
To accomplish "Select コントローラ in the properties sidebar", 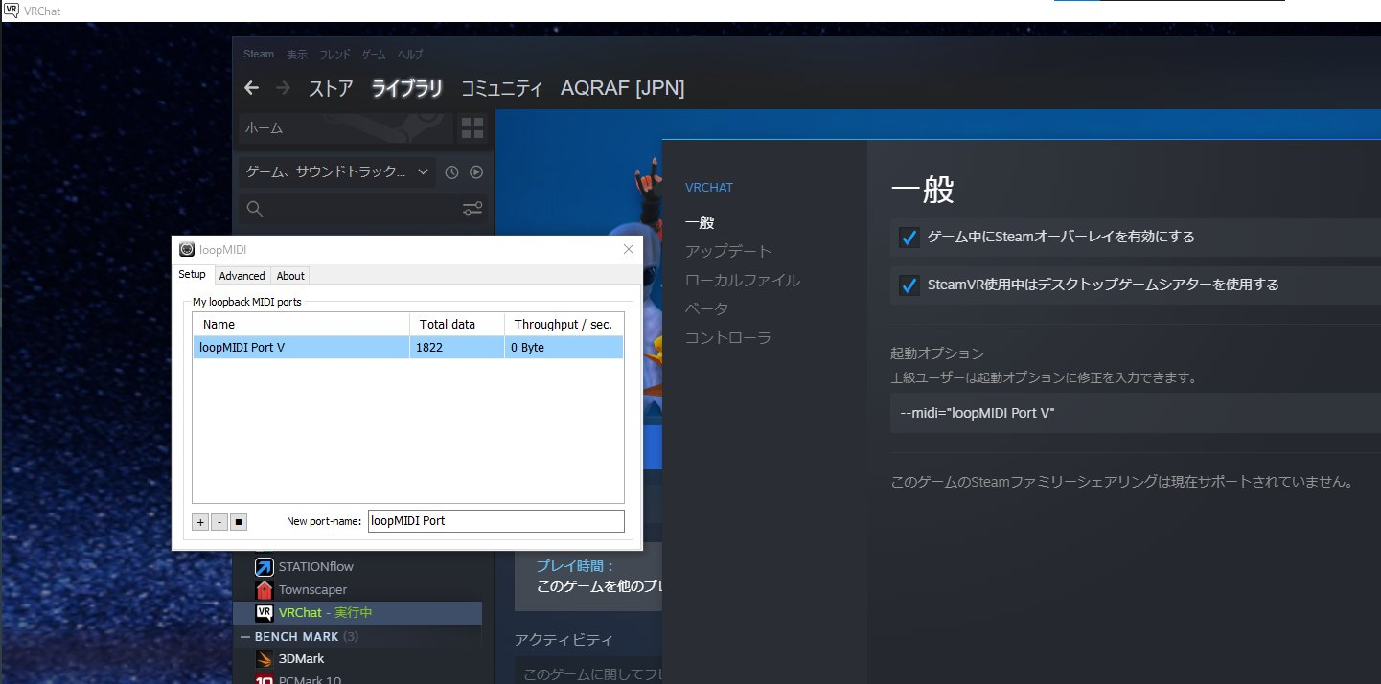I will click(728, 337).
